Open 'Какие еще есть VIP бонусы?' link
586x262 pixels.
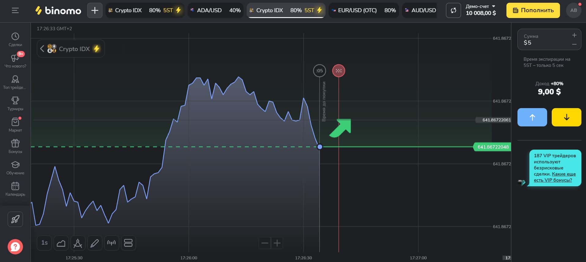coord(555,177)
